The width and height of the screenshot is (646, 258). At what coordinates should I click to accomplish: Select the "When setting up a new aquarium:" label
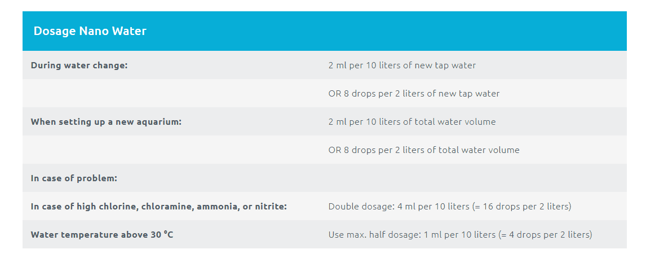[106, 122]
